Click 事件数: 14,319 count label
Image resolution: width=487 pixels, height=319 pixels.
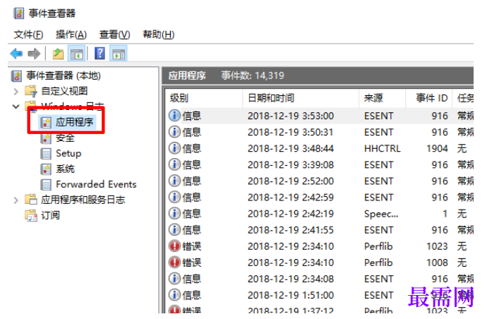(x=253, y=76)
